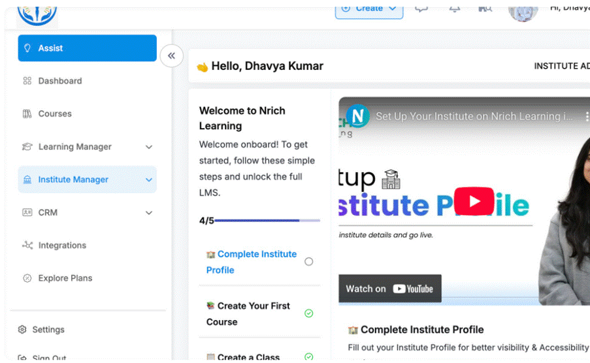Click the notification bell icon
This screenshot has width=590, height=363.
tap(454, 8)
